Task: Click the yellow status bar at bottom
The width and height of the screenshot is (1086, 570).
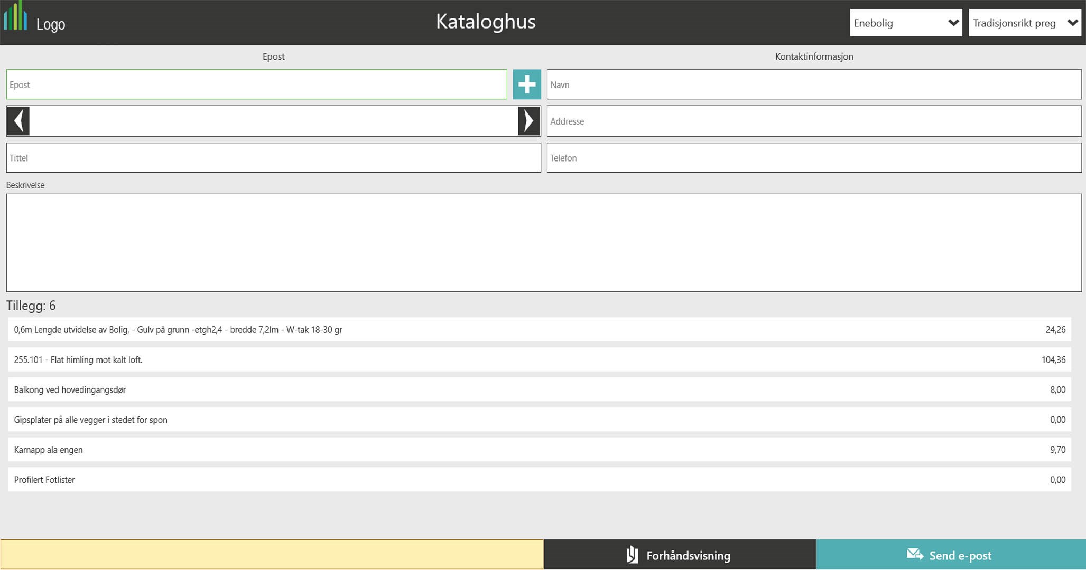Action: [x=272, y=555]
